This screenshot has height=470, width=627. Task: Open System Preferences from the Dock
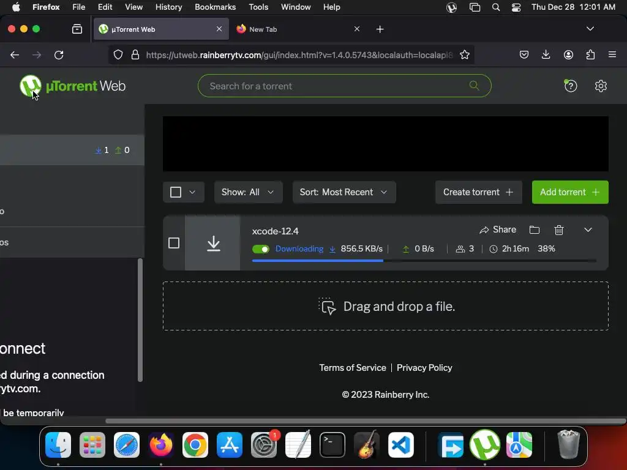pyautogui.click(x=264, y=445)
